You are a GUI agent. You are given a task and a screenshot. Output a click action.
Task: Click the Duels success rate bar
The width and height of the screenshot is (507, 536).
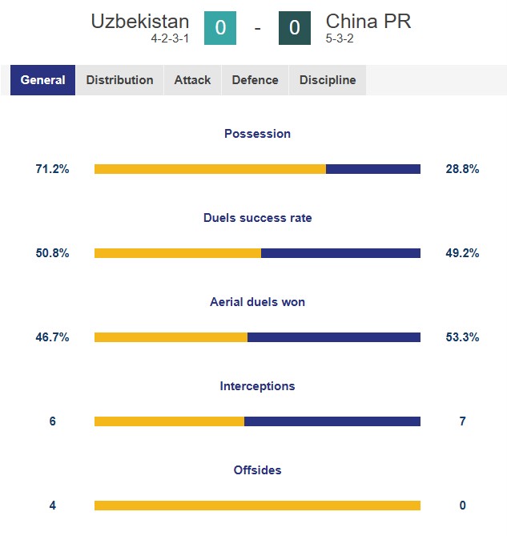tap(257, 253)
